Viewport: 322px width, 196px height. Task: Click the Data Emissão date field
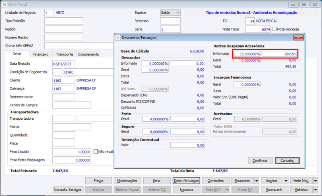[64, 64]
